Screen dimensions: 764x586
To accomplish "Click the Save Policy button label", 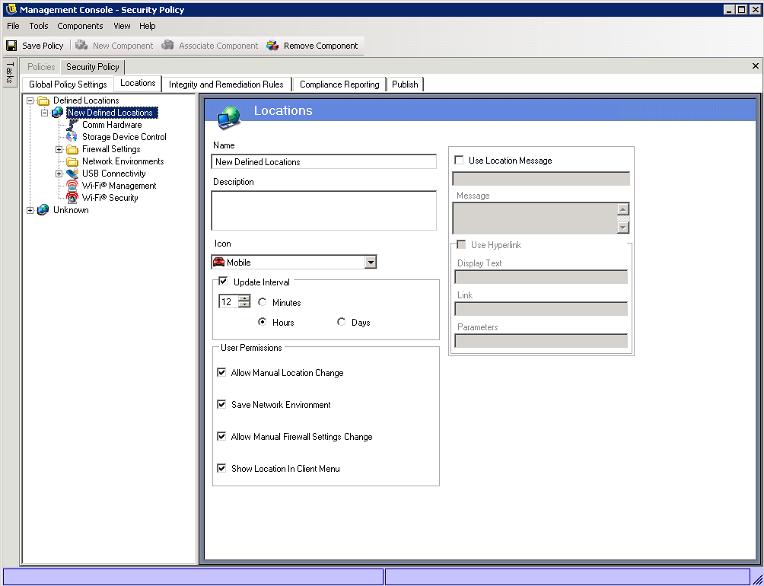I will coord(43,46).
